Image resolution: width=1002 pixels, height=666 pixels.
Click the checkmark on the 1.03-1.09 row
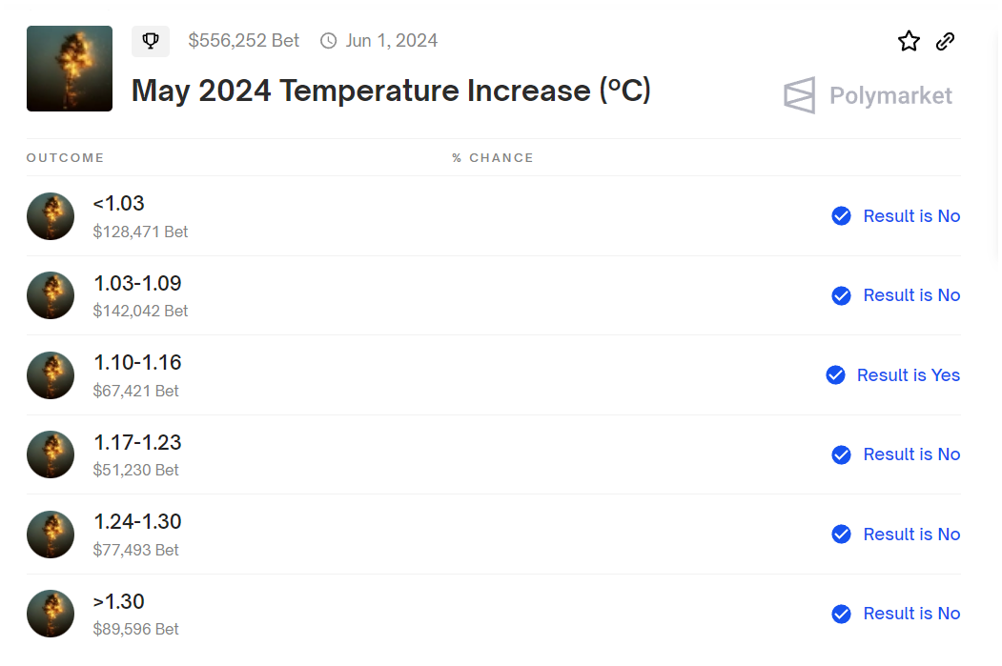pyautogui.click(x=841, y=295)
